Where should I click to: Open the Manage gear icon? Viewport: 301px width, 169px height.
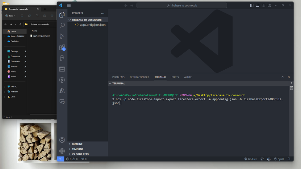coord(62,151)
